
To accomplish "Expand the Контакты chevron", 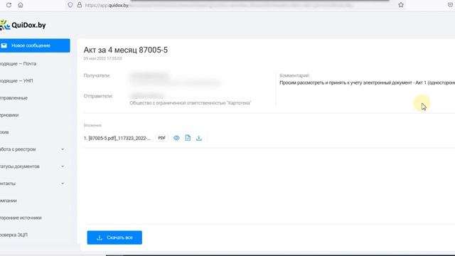I will 63,183.
